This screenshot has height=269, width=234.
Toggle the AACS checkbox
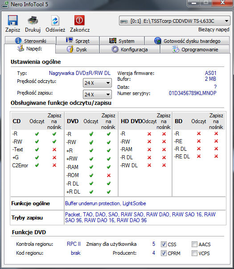(x=194, y=244)
